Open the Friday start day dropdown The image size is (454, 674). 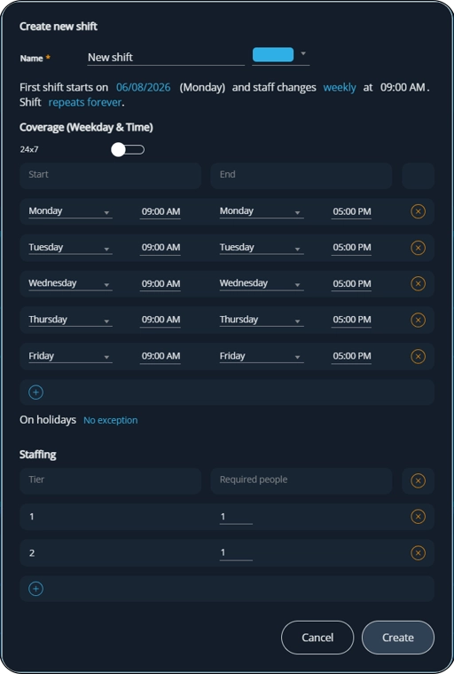70,356
